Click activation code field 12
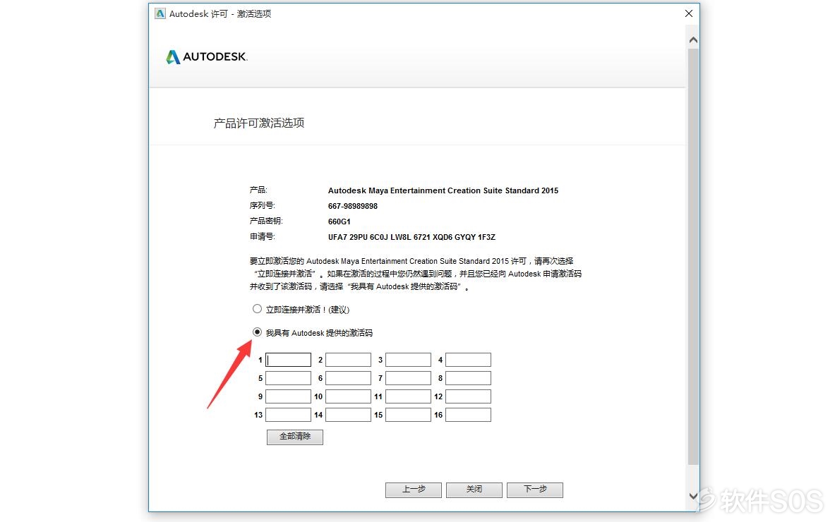Screen dimensions: 835x522 (468, 396)
